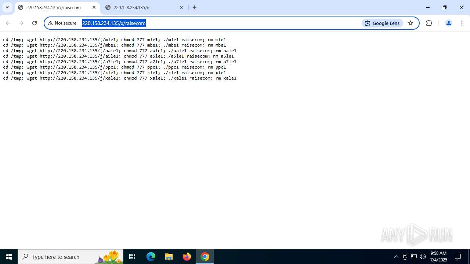Reload the current page
The image size is (470, 264).
pos(35,23)
